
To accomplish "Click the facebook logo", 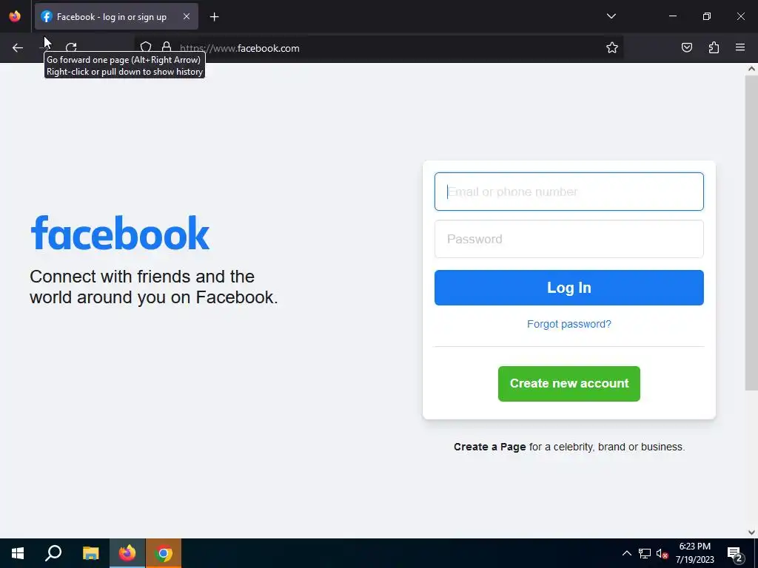I will point(120,233).
